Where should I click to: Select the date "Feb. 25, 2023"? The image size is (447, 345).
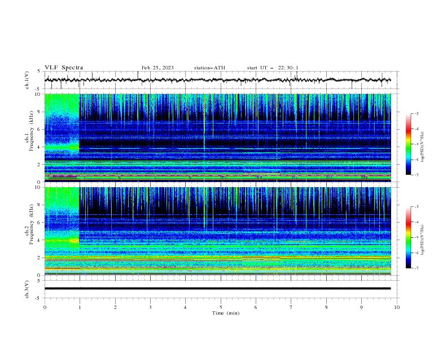point(157,68)
